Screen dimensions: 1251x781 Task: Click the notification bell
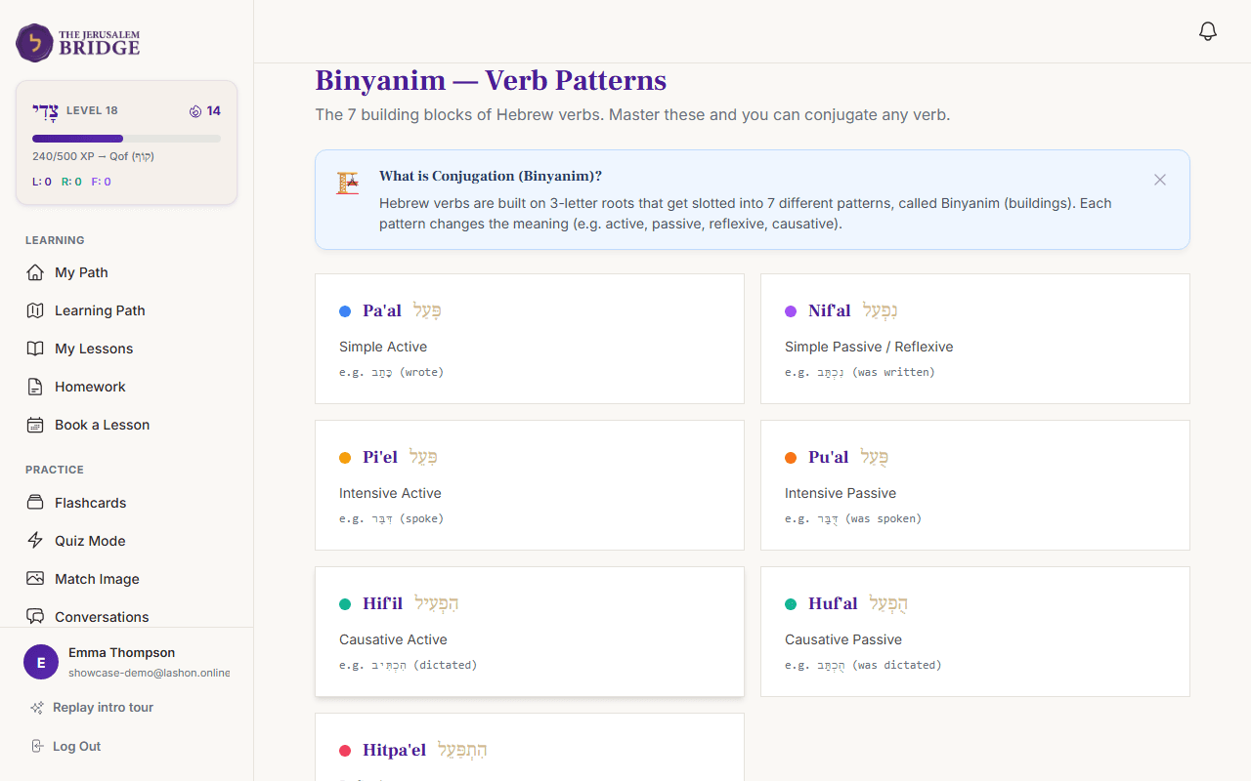coord(1207,30)
